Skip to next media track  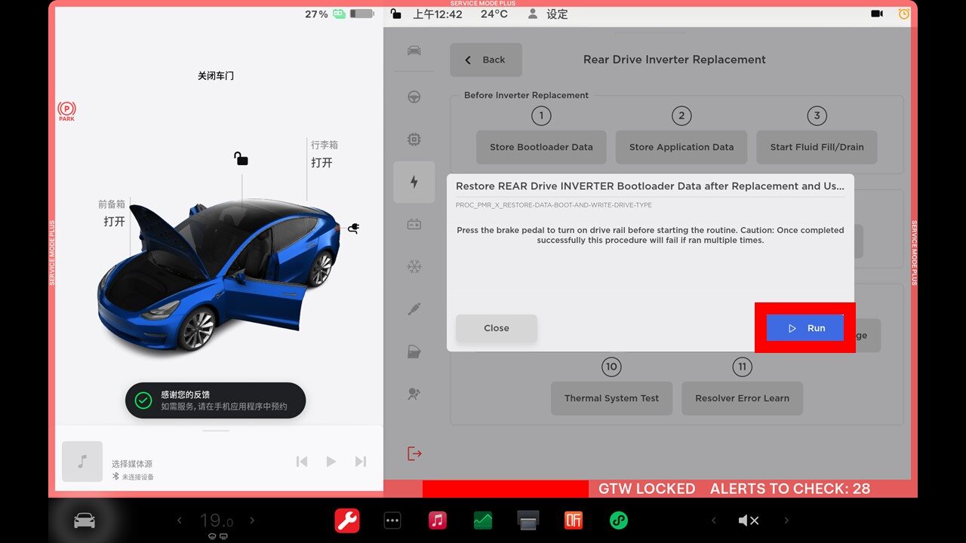(x=361, y=462)
